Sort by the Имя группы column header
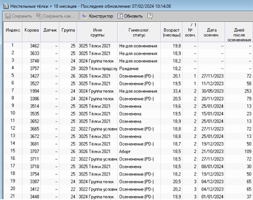Screen dimensions: 253x200 click(x=97, y=32)
